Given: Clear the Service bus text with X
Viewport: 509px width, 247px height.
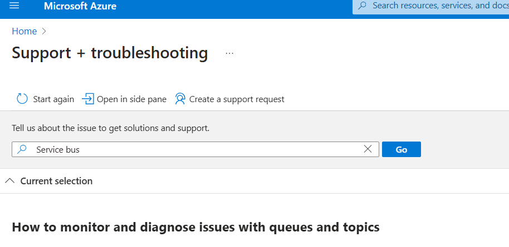Looking at the screenshot, I should pos(368,149).
